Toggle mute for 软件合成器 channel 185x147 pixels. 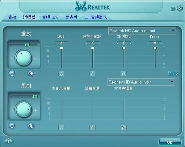coord(93,74)
